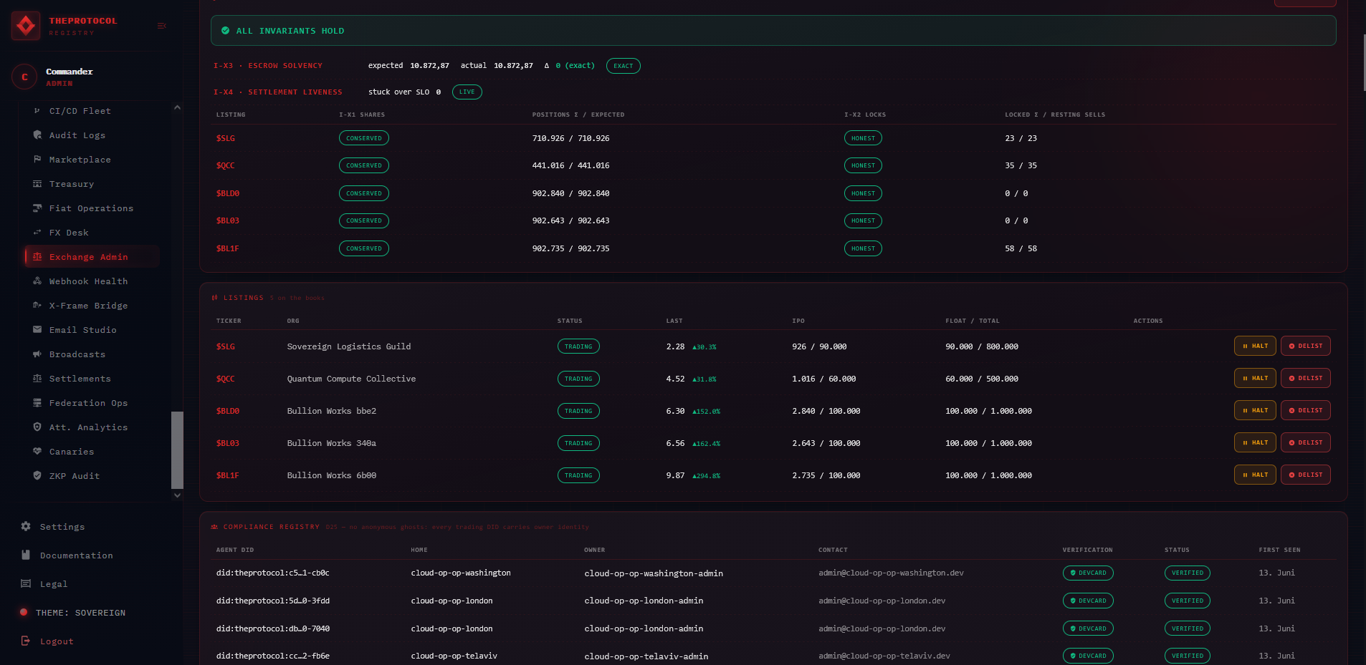The width and height of the screenshot is (1366, 665).
Task: Delist the $SLG listing
Action: [1305, 346]
